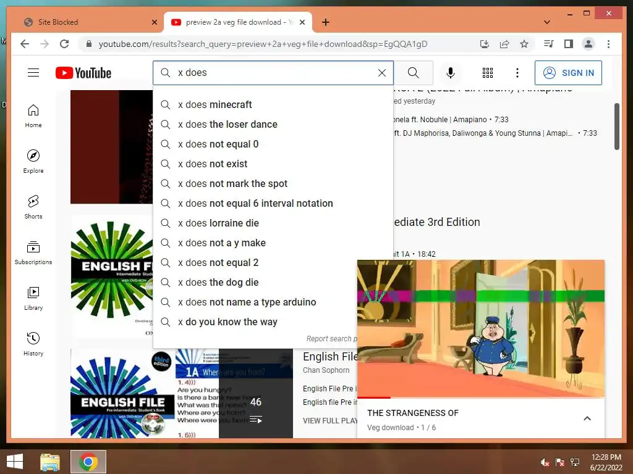
Task: Open History in the sidebar
Action: 33,344
